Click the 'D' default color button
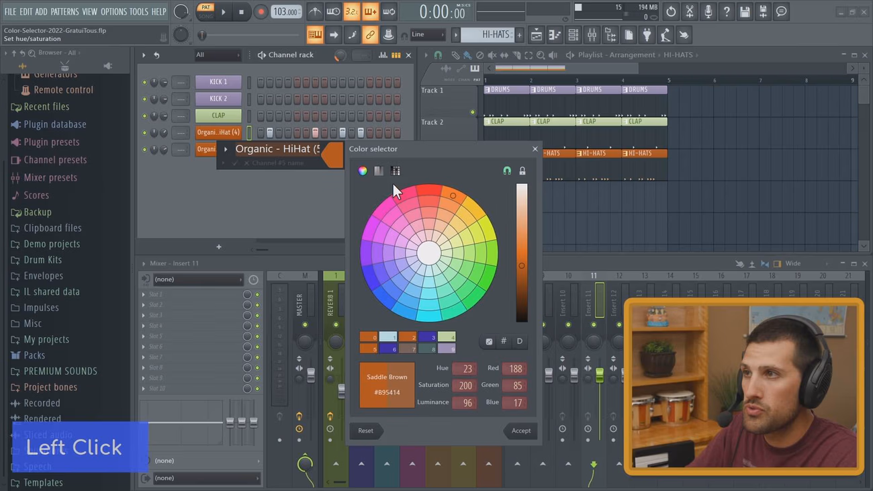This screenshot has width=873, height=491. pyautogui.click(x=519, y=341)
